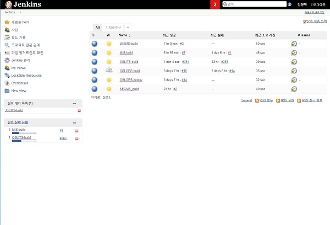The height and width of the screenshot is (225, 330).
Task: Click the sunny weather icon for MIS-build
Action: (109, 53)
